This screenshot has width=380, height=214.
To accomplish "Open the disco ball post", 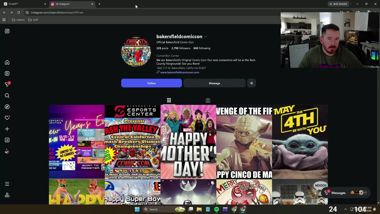I will tap(188, 192).
